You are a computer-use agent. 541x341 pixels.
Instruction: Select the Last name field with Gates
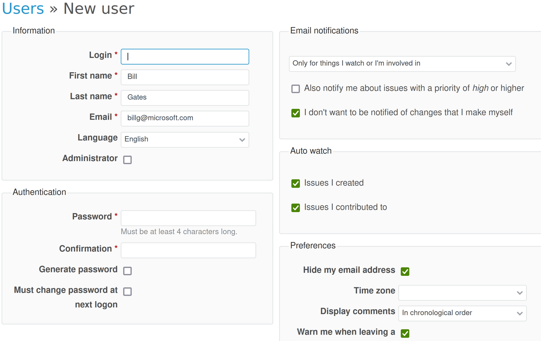(184, 98)
